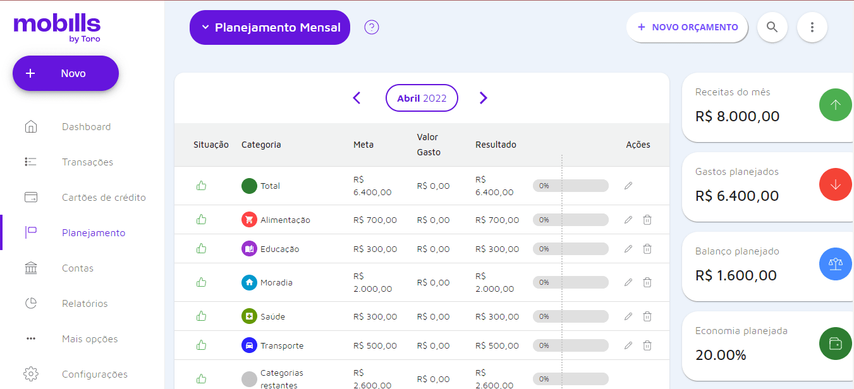The image size is (854, 389).
Task: Toggle the thumbs-up beside Transporte
Action: (x=201, y=345)
